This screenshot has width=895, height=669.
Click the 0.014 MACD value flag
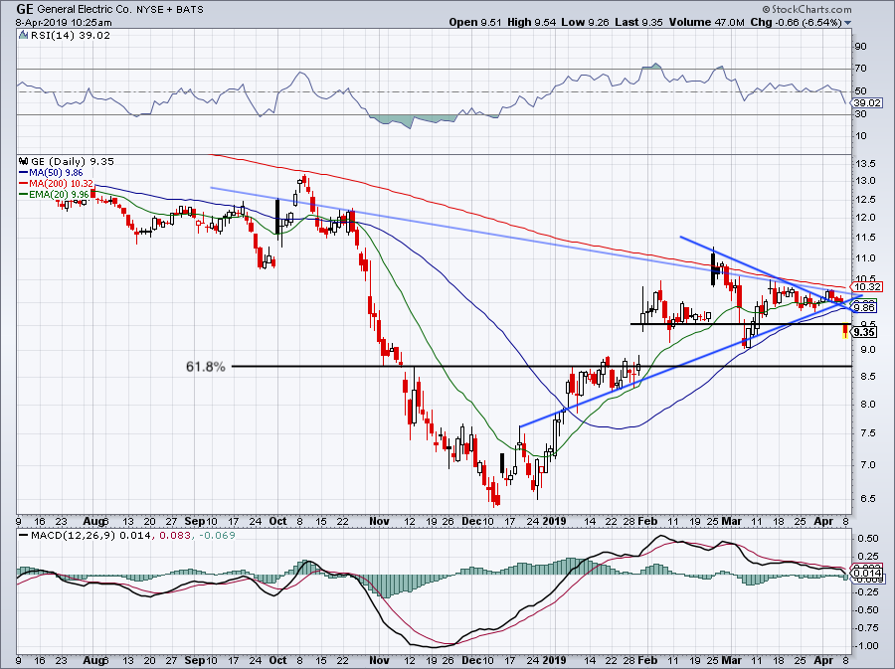click(x=867, y=574)
